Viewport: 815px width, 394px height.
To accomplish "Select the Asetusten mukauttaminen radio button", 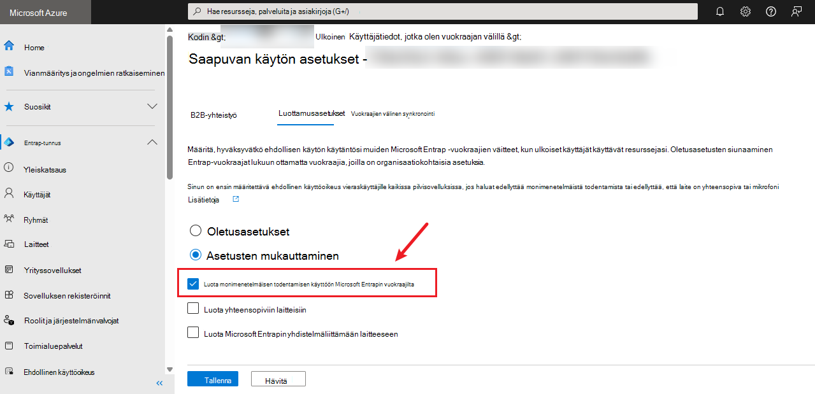I will coord(196,255).
